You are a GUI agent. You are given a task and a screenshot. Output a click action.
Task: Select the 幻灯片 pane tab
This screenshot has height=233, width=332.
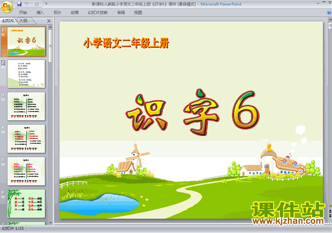(x=8, y=20)
